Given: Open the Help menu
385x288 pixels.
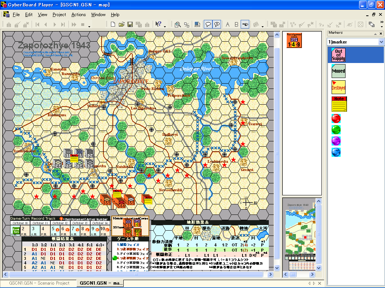Looking at the screenshot, I should tap(115, 15).
